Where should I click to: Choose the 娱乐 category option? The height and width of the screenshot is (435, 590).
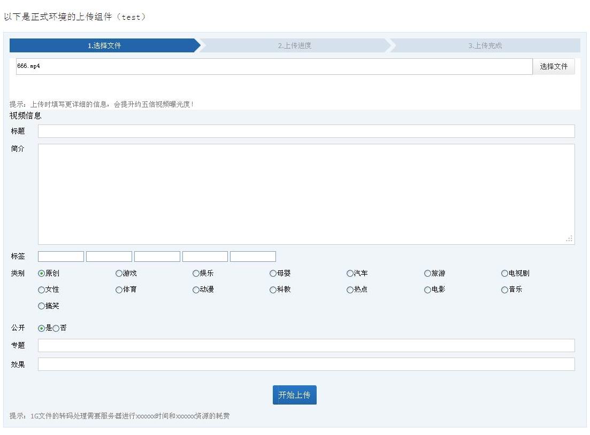tap(196, 274)
